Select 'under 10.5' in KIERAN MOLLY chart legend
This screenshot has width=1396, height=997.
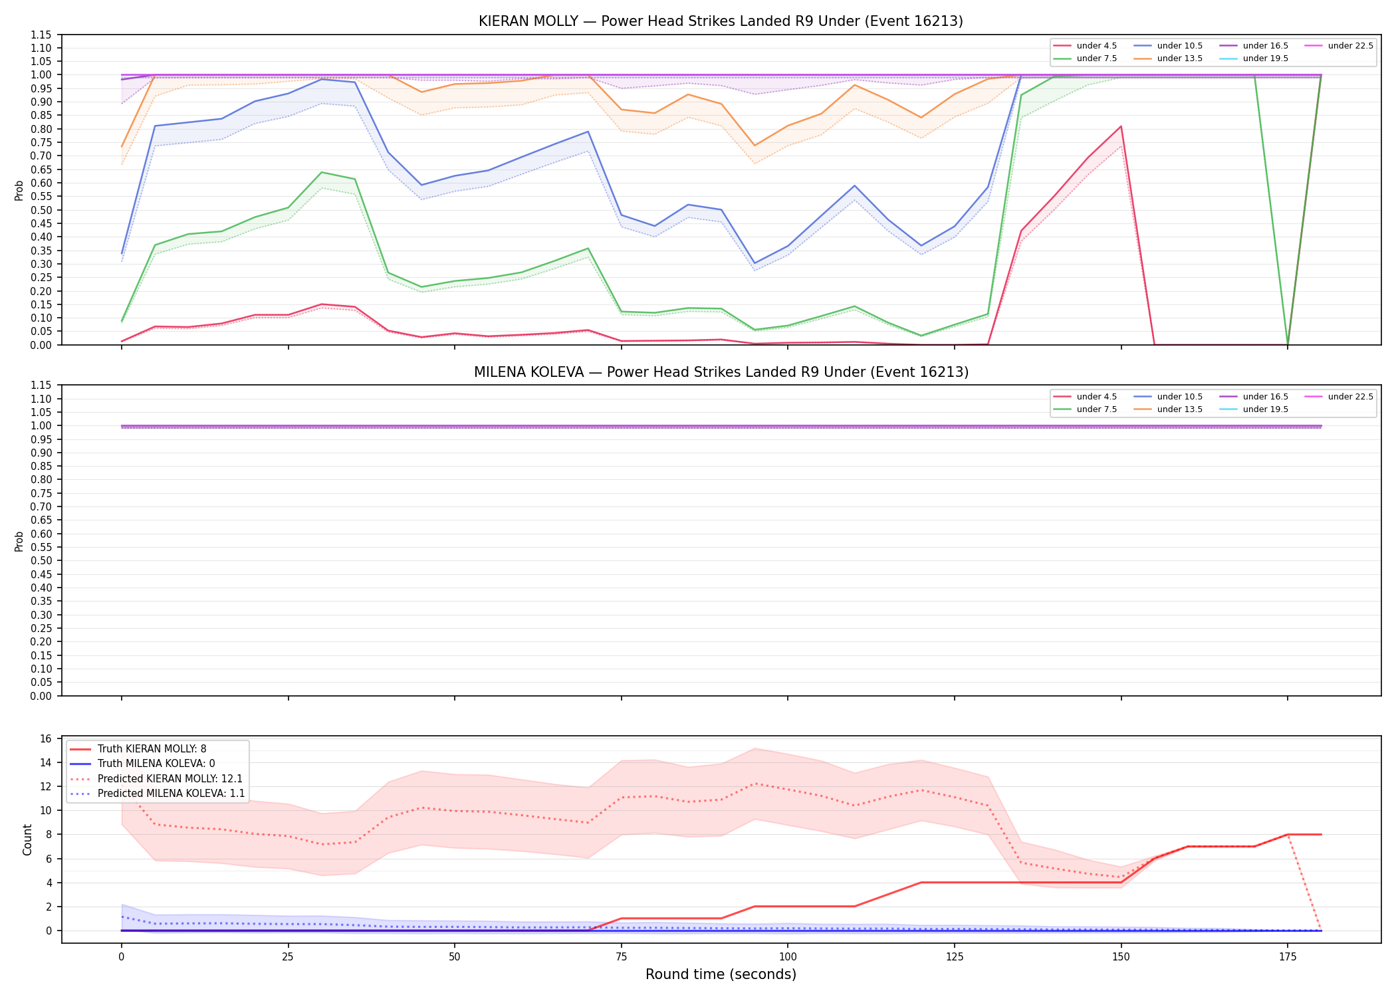[1168, 46]
